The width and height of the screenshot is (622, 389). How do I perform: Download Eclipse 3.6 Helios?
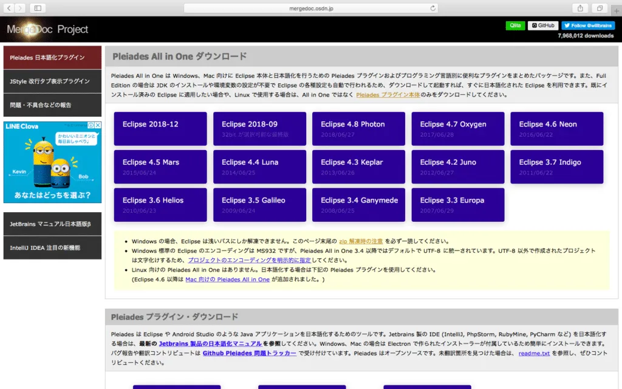(160, 205)
